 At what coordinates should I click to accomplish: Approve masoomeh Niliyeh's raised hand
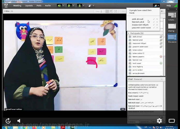pyautogui.click(x=154, y=25)
